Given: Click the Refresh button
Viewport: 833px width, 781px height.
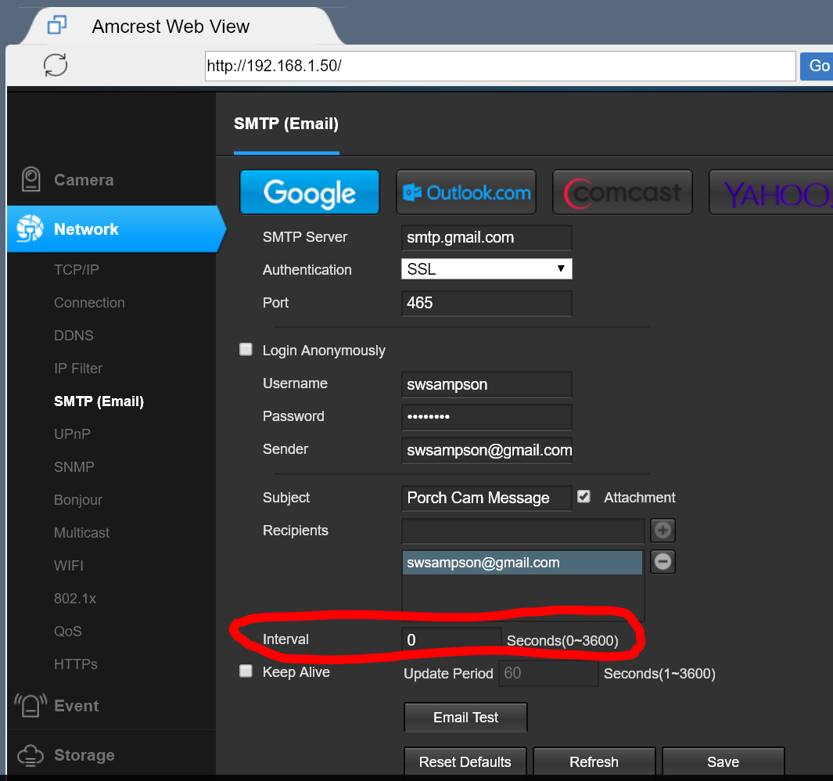Looking at the screenshot, I should [594, 761].
